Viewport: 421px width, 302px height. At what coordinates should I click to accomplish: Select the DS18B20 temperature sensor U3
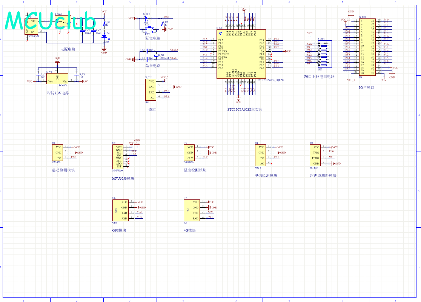click(x=190, y=153)
